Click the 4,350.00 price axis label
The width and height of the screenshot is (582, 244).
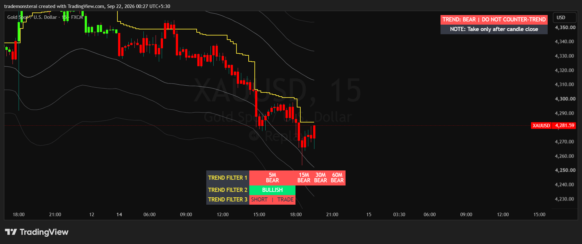565,28
